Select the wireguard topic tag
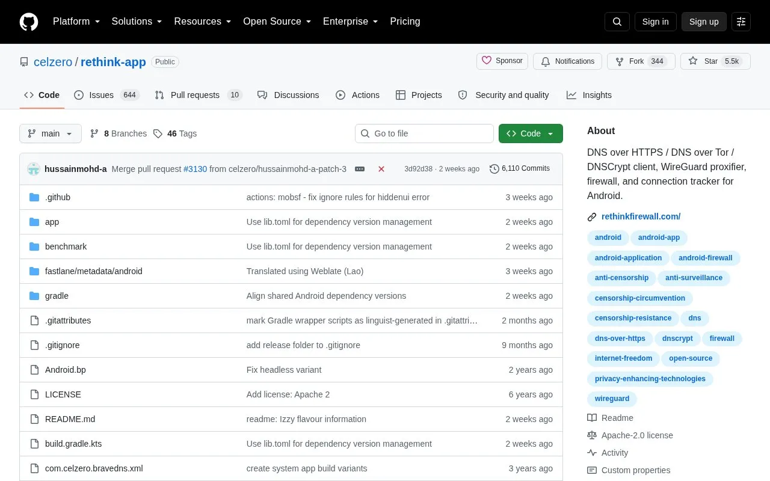 click(x=612, y=399)
